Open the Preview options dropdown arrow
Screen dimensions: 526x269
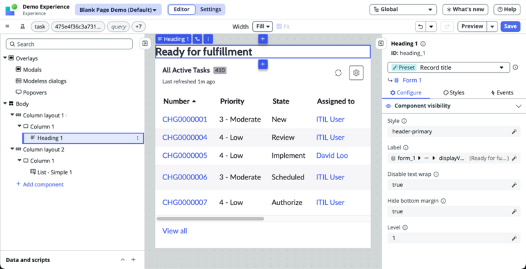tap(492, 26)
